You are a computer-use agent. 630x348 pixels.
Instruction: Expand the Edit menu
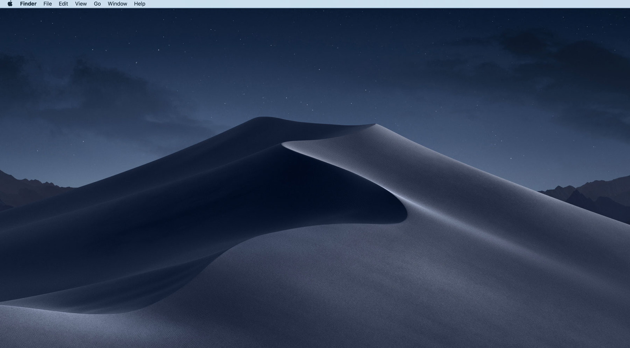click(63, 4)
